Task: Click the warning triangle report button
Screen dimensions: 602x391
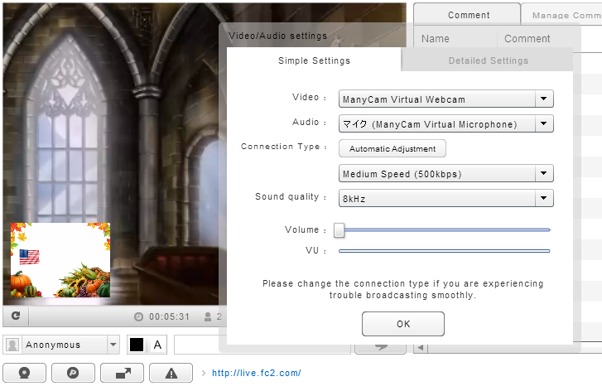Action: [x=171, y=373]
